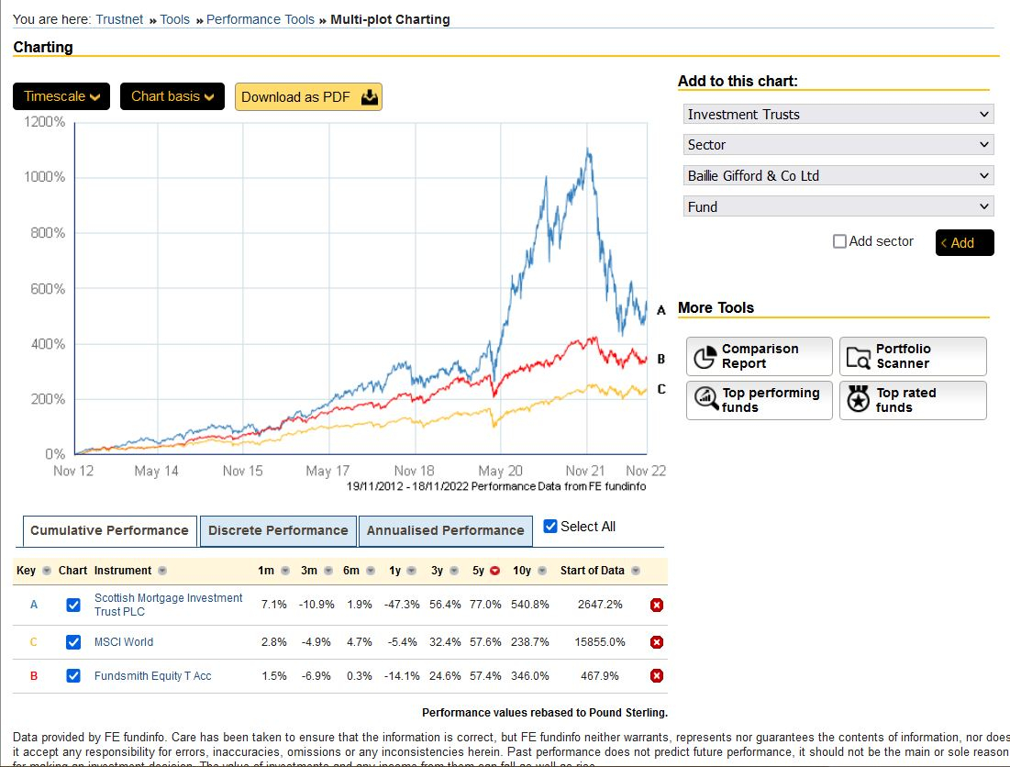
Task: Sort by Start of Data icon
Action: click(x=636, y=571)
